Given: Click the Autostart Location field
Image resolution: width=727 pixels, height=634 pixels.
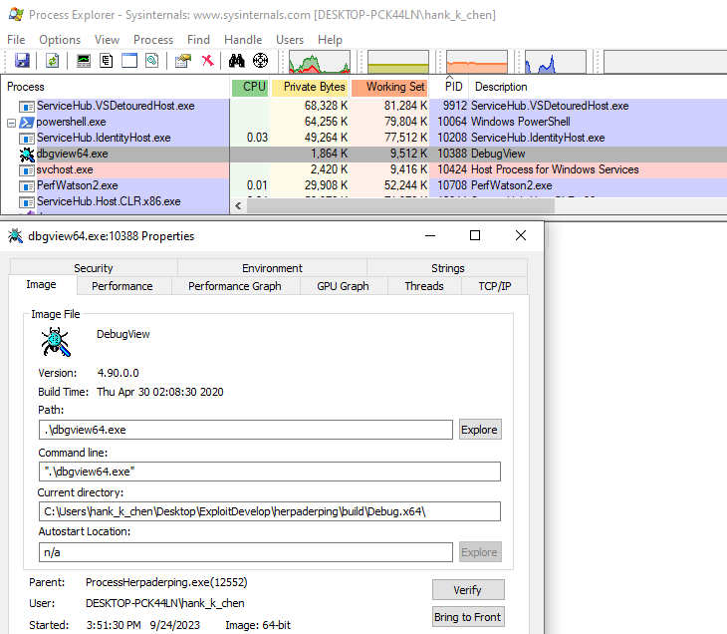Looking at the screenshot, I should (246, 552).
